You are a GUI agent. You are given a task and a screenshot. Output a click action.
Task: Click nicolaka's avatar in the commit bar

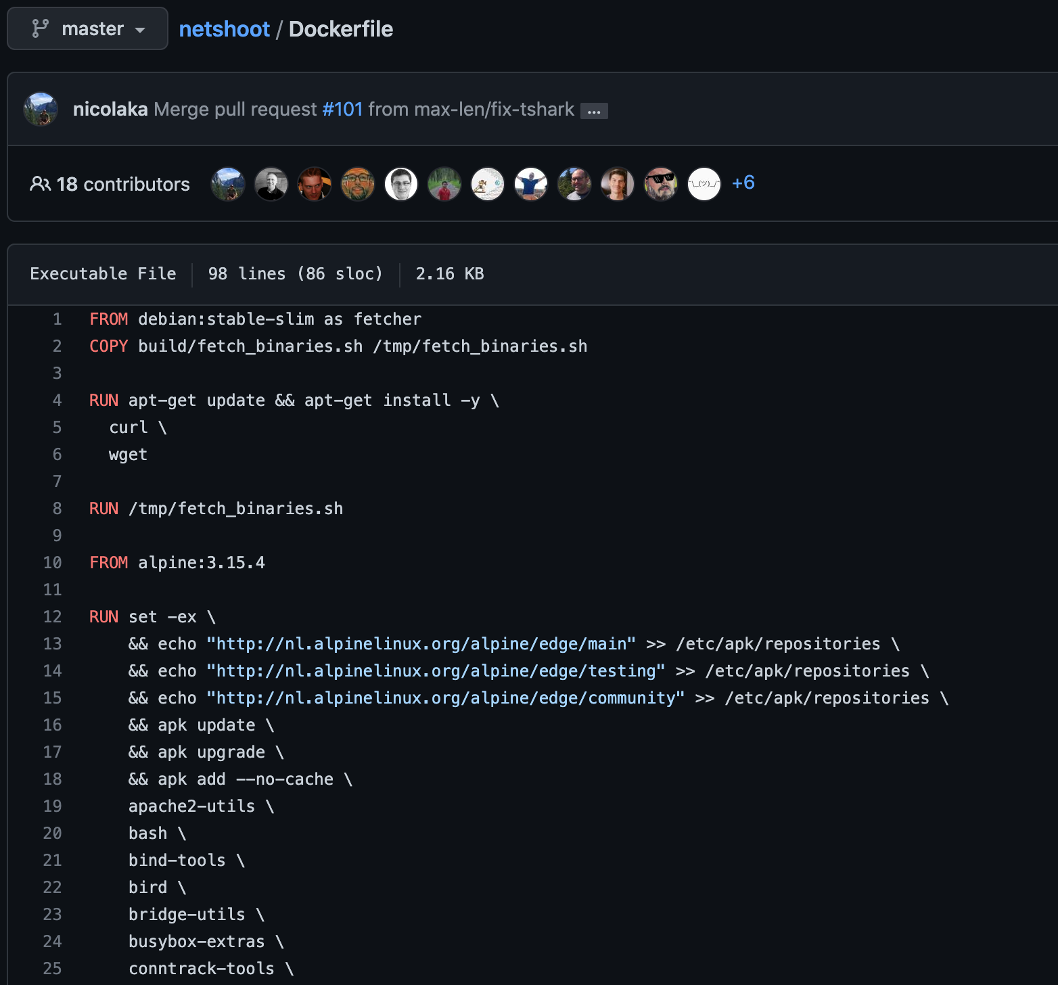coord(41,109)
